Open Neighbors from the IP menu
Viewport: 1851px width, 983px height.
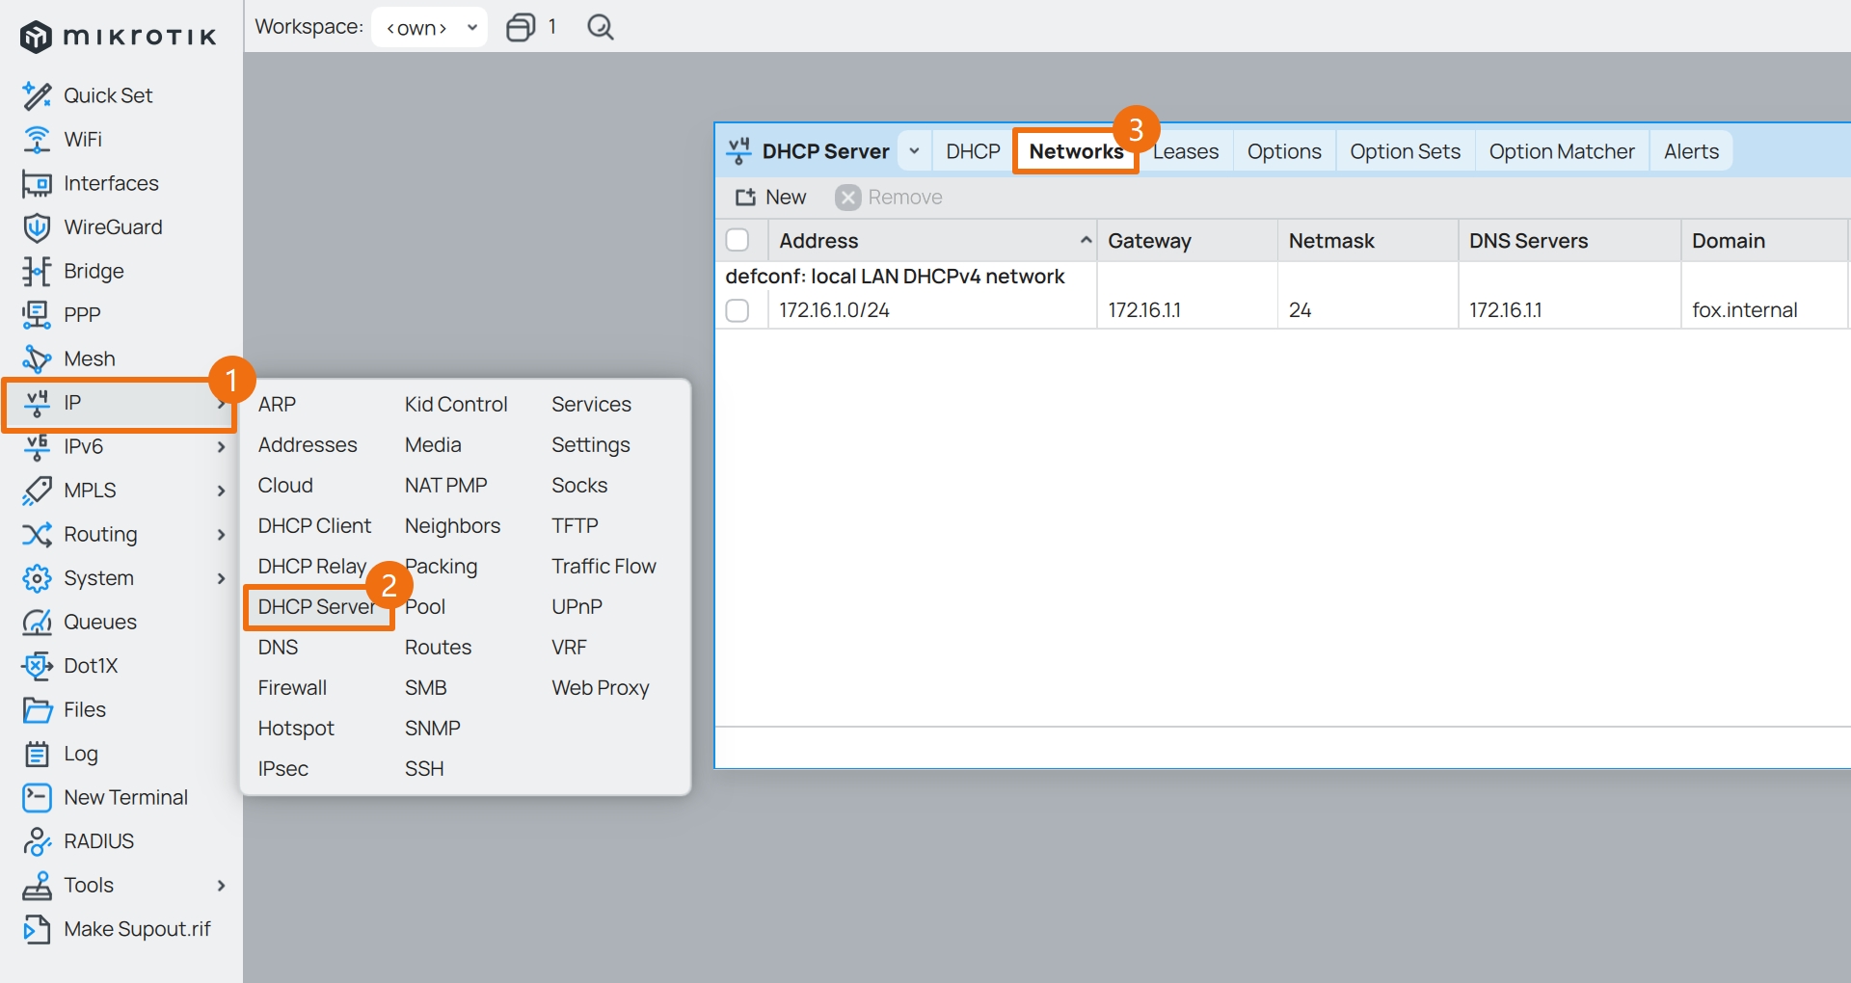(x=452, y=526)
